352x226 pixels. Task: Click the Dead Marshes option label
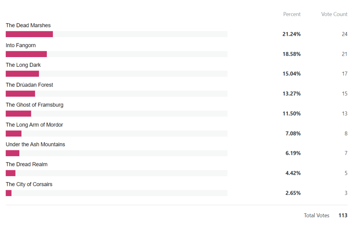click(x=28, y=25)
